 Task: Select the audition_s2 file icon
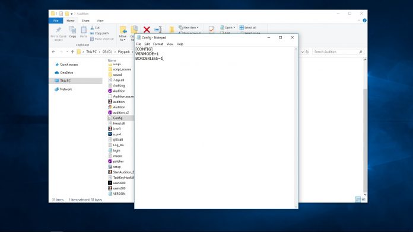click(110, 112)
